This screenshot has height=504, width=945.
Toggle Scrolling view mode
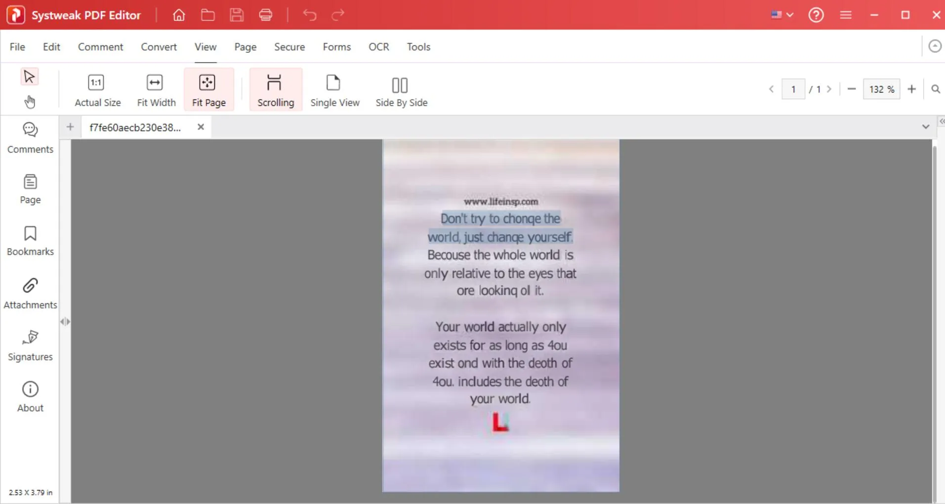pos(276,90)
